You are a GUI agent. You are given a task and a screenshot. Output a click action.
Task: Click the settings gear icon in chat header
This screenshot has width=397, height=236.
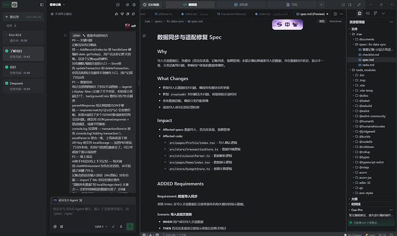(x=127, y=5)
